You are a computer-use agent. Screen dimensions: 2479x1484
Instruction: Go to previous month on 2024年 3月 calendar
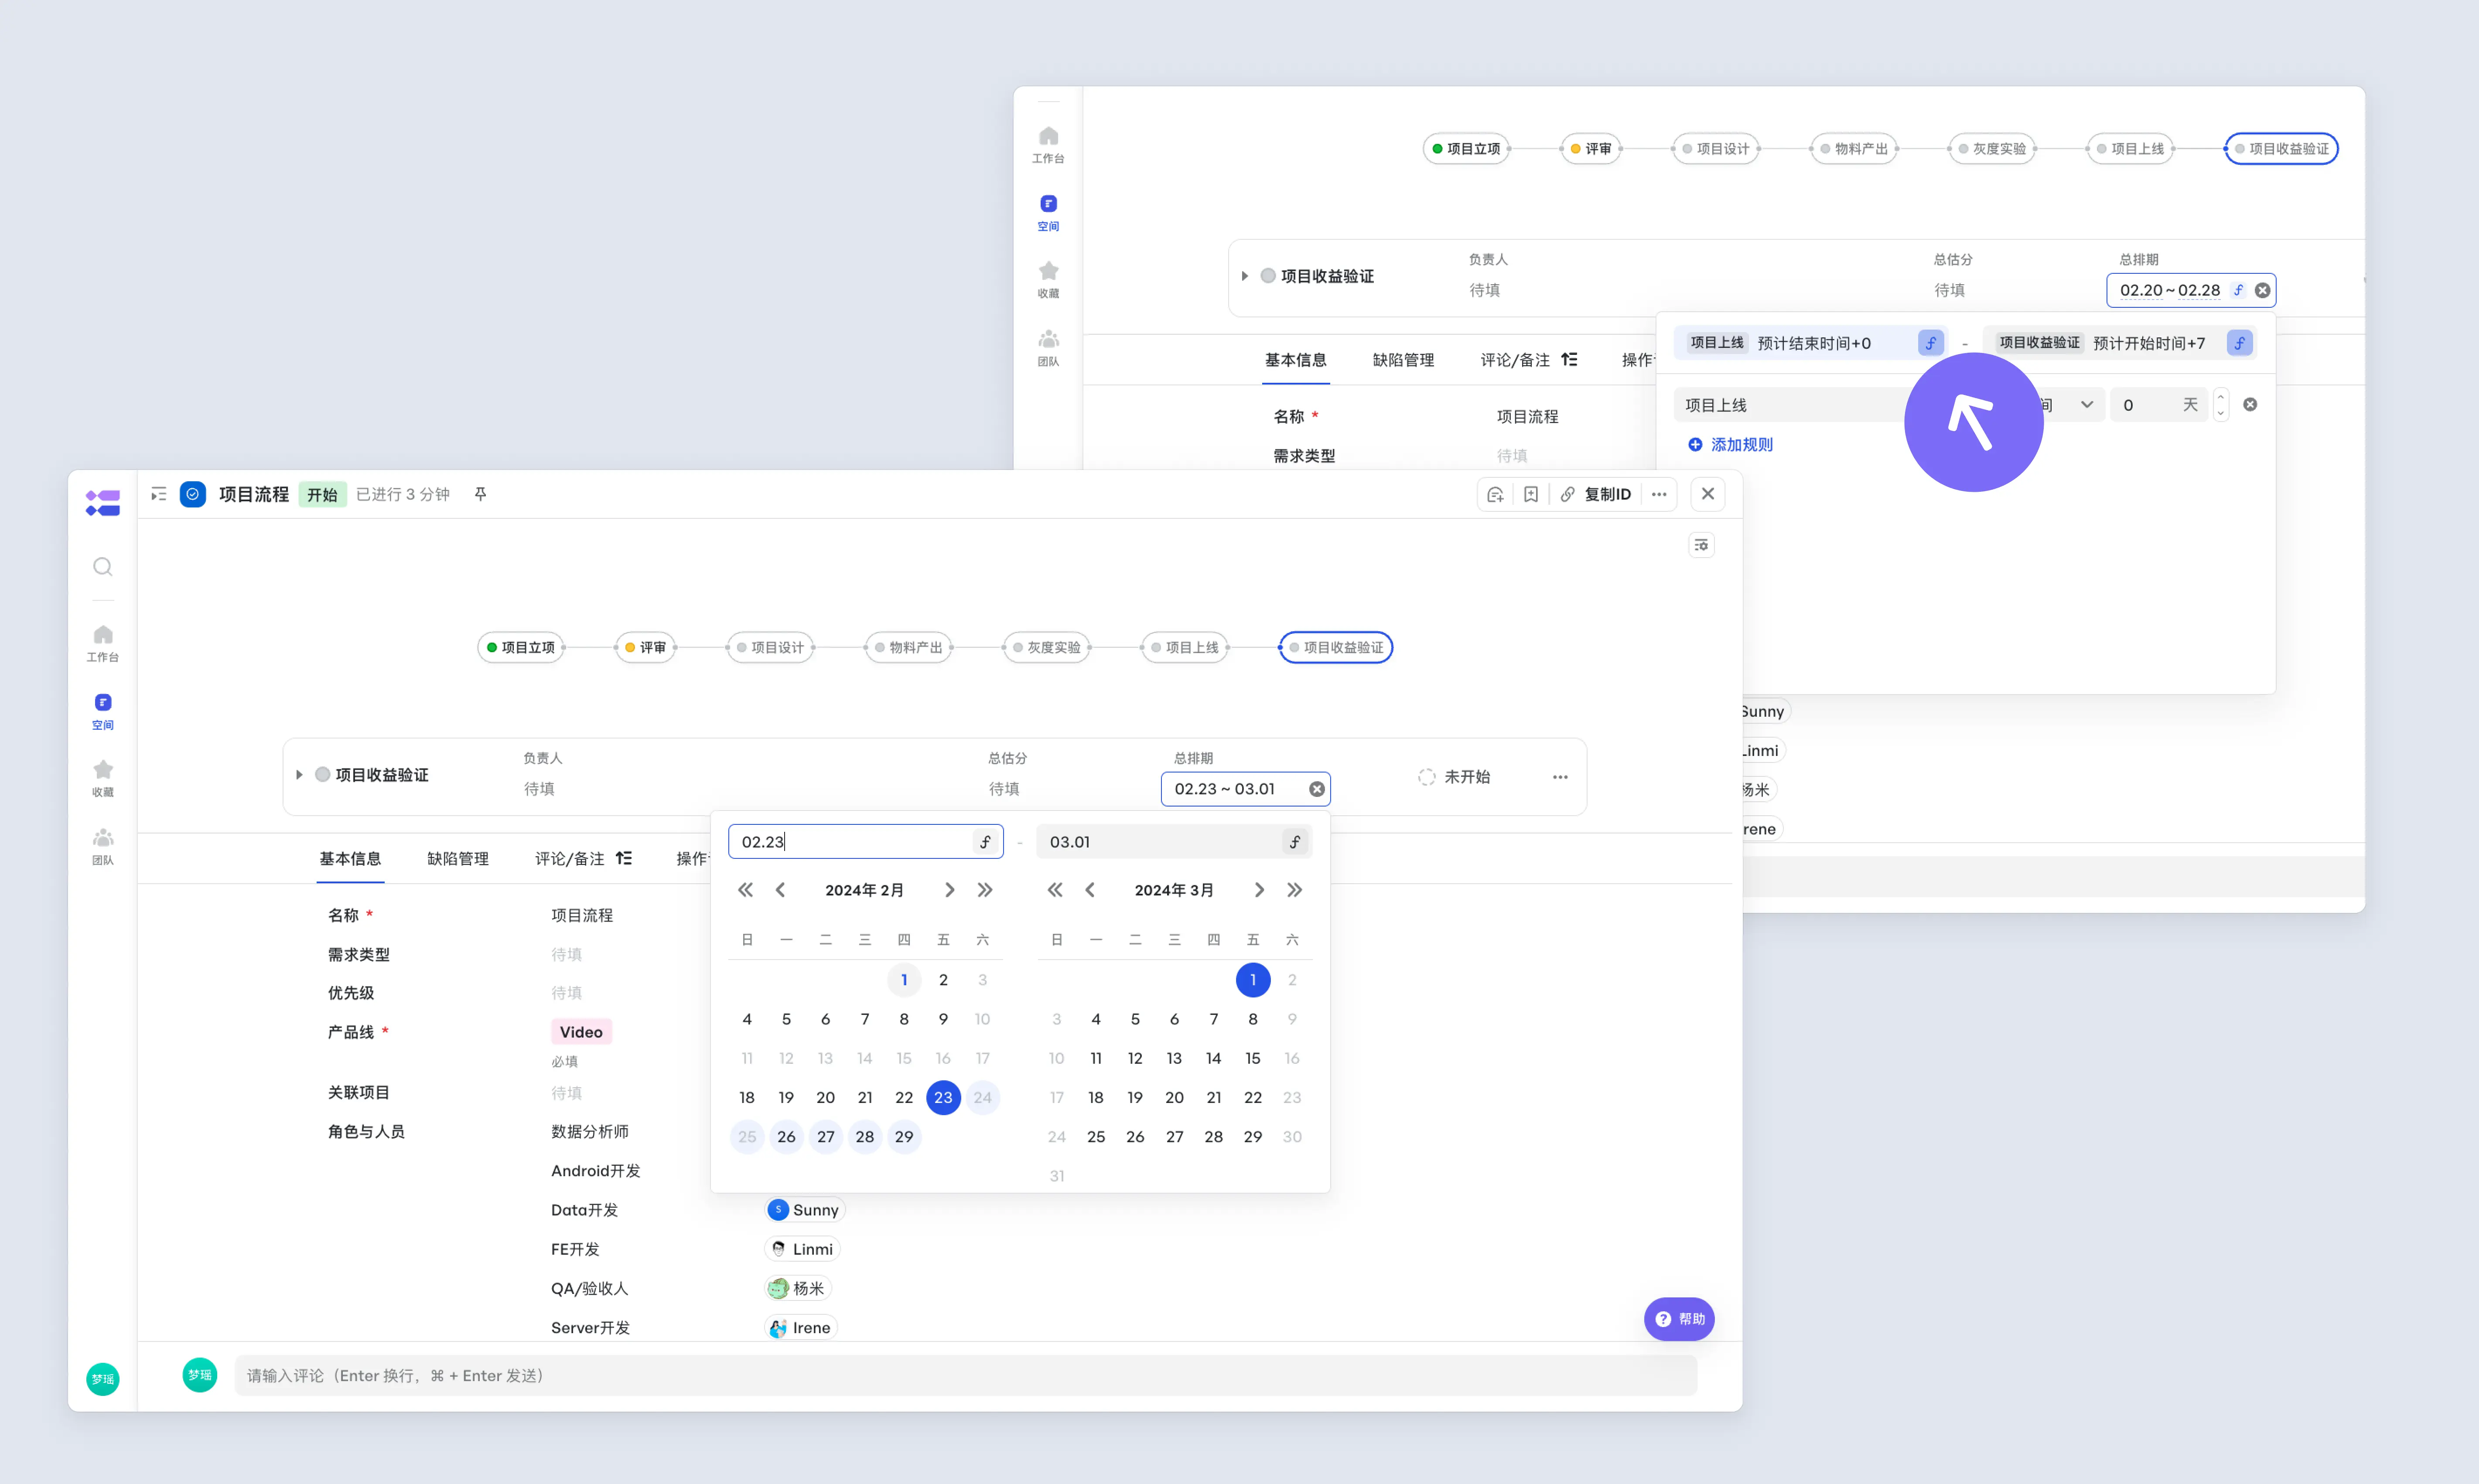[x=1090, y=890]
